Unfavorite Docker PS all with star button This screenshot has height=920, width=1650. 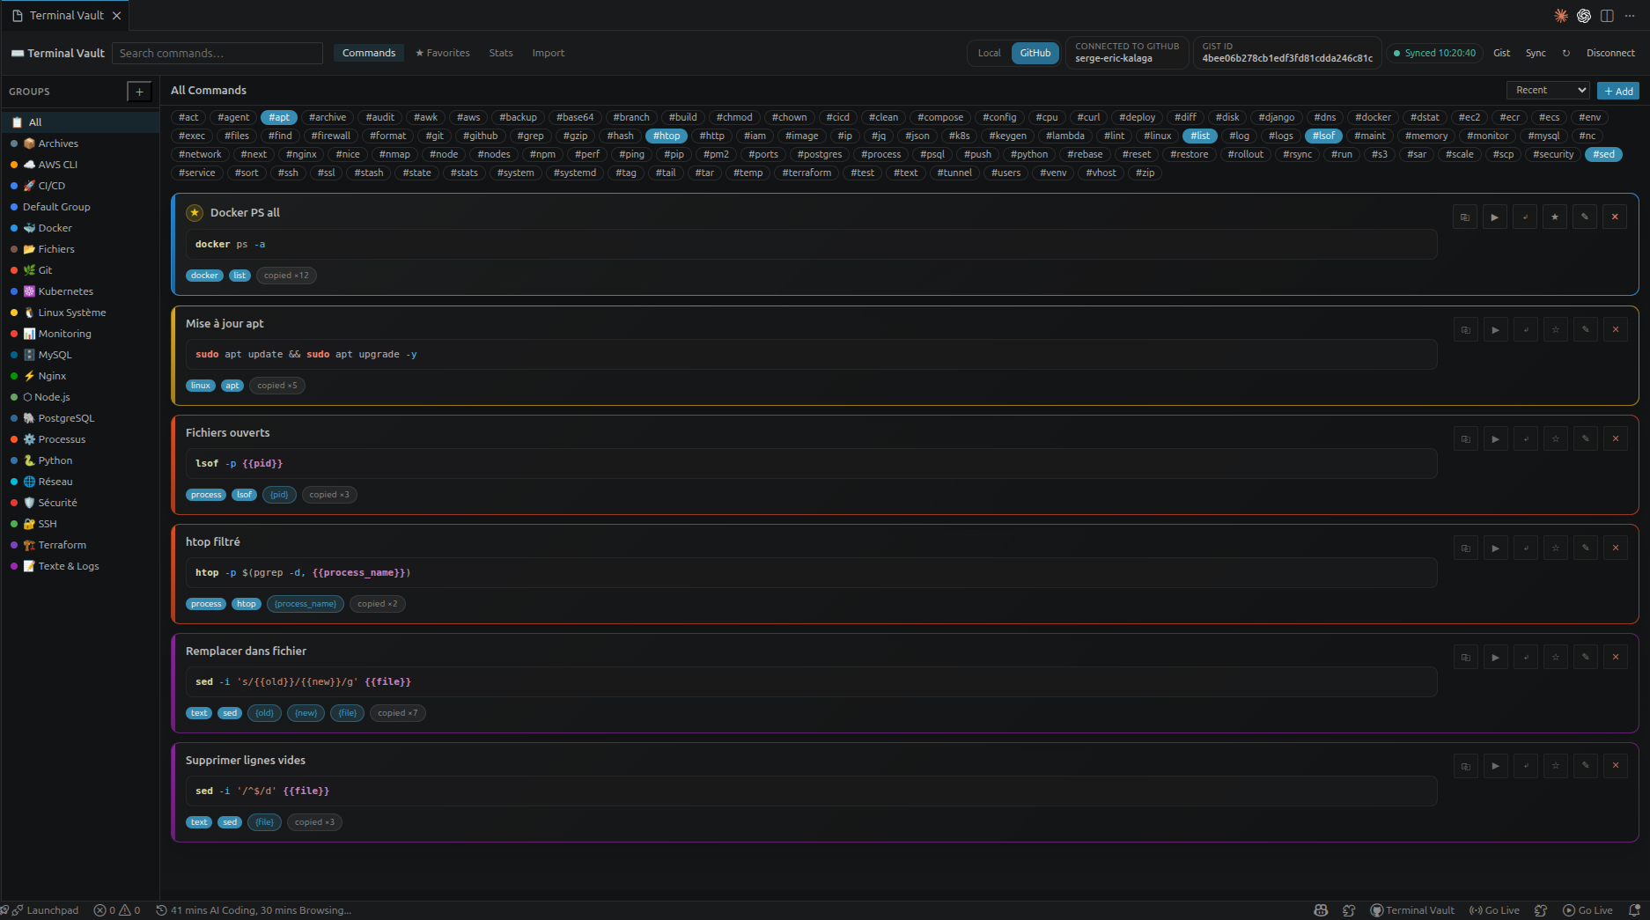(x=1555, y=217)
